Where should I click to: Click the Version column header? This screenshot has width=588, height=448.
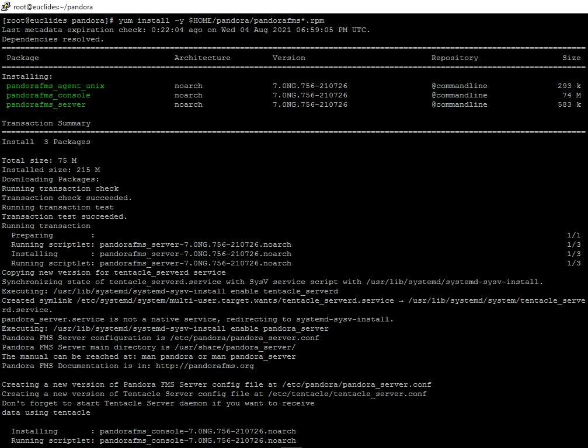[x=288, y=58]
